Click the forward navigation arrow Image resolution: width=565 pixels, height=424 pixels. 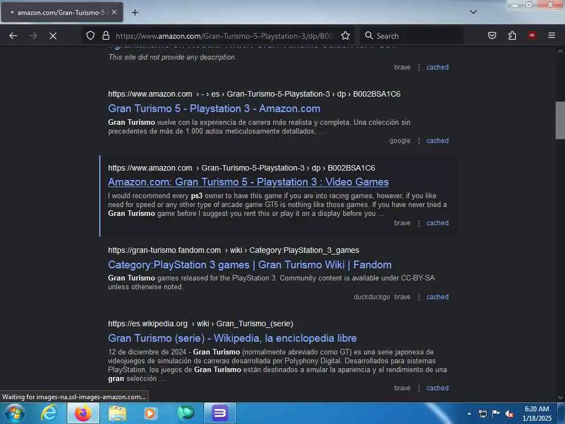pos(33,36)
